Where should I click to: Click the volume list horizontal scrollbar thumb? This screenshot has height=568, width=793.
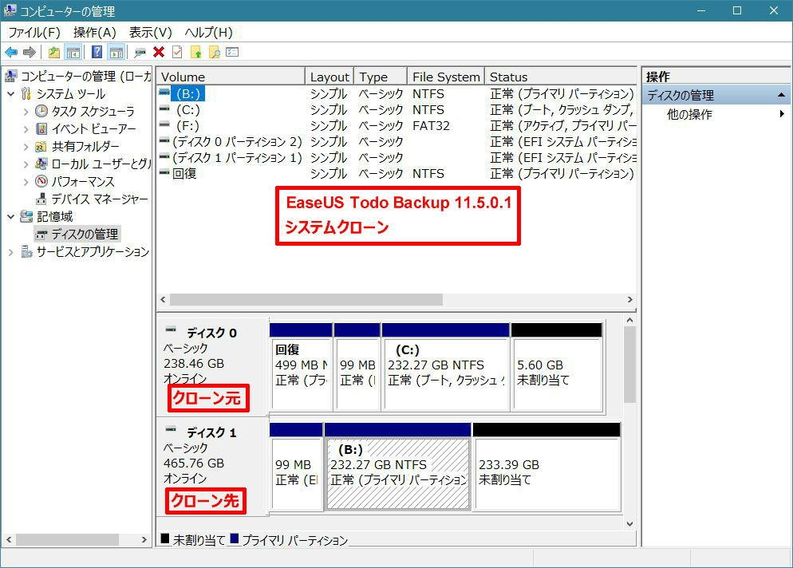pos(306,299)
